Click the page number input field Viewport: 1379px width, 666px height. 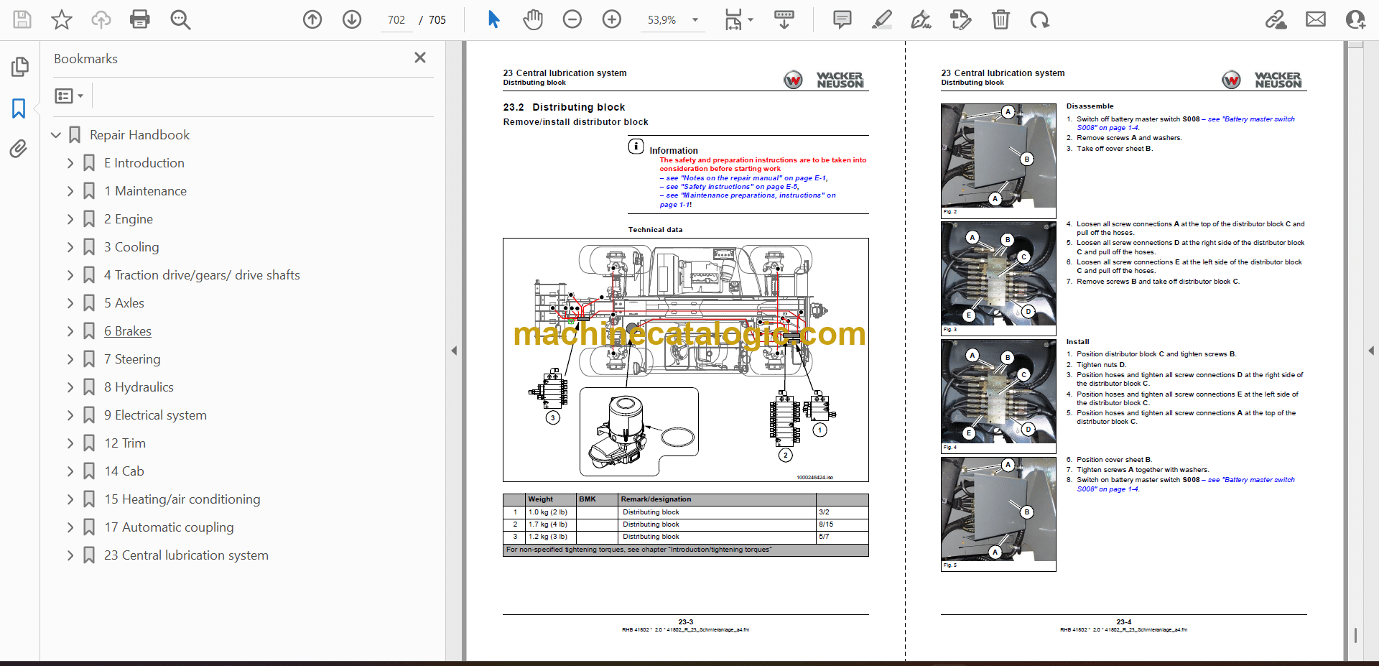(x=396, y=20)
